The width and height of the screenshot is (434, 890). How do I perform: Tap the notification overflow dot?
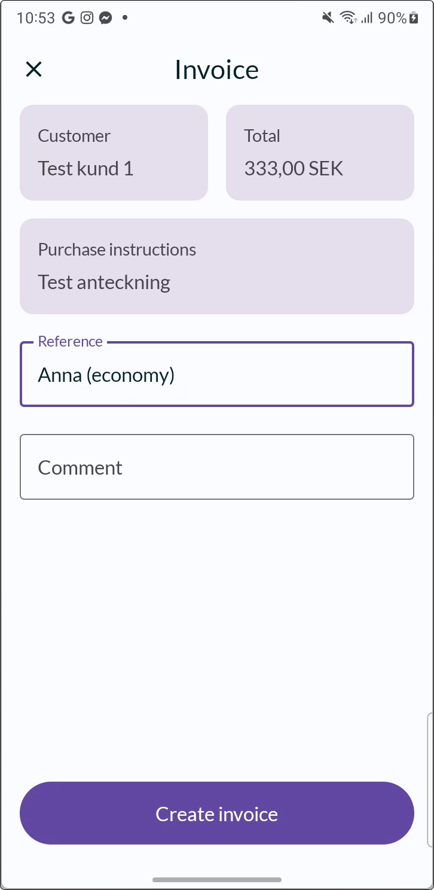point(125,18)
